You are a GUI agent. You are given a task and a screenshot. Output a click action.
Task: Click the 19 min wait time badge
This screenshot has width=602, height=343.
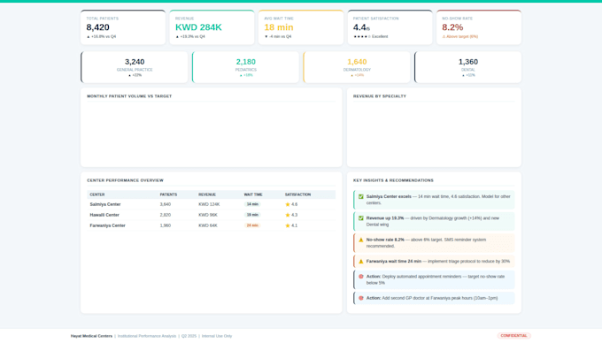(x=252, y=215)
